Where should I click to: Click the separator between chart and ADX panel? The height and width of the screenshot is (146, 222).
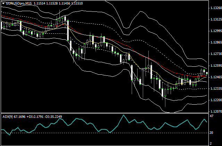[104, 113]
